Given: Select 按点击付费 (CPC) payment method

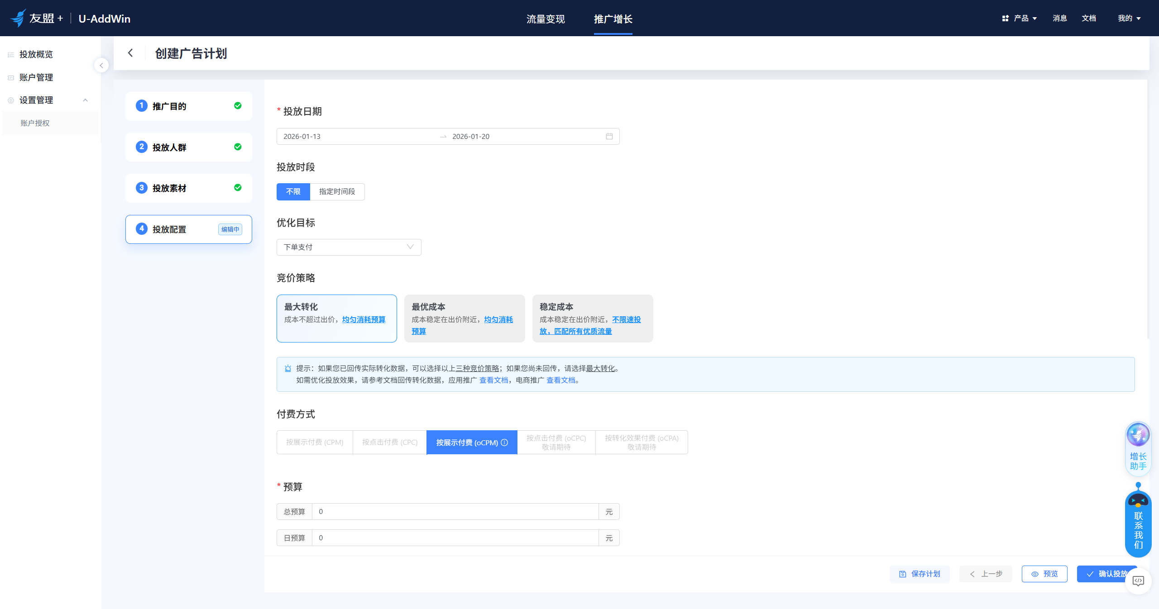Looking at the screenshot, I should (x=390, y=442).
